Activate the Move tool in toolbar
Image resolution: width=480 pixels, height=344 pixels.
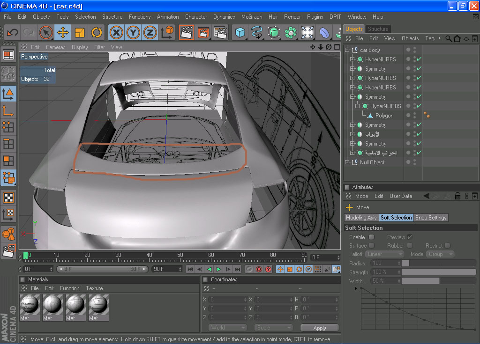[63, 32]
